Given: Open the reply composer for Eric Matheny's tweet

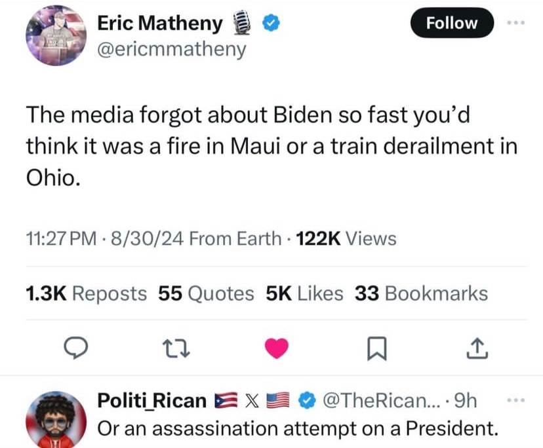Looking at the screenshot, I should [x=77, y=348].
